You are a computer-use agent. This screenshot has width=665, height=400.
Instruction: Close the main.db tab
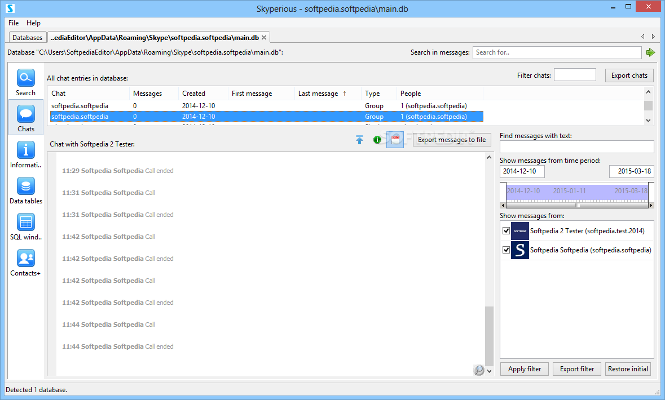pos(264,38)
